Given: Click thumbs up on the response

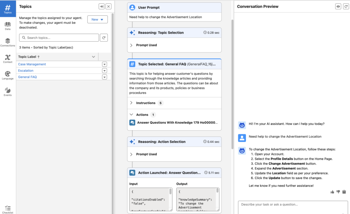Looking at the screenshot, I should [x=332, y=192].
